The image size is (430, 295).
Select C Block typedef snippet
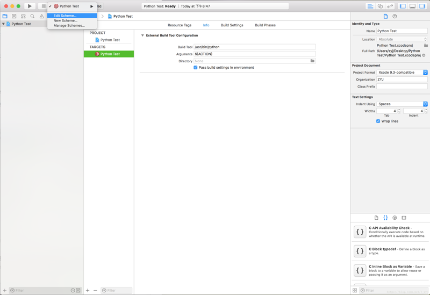390,251
